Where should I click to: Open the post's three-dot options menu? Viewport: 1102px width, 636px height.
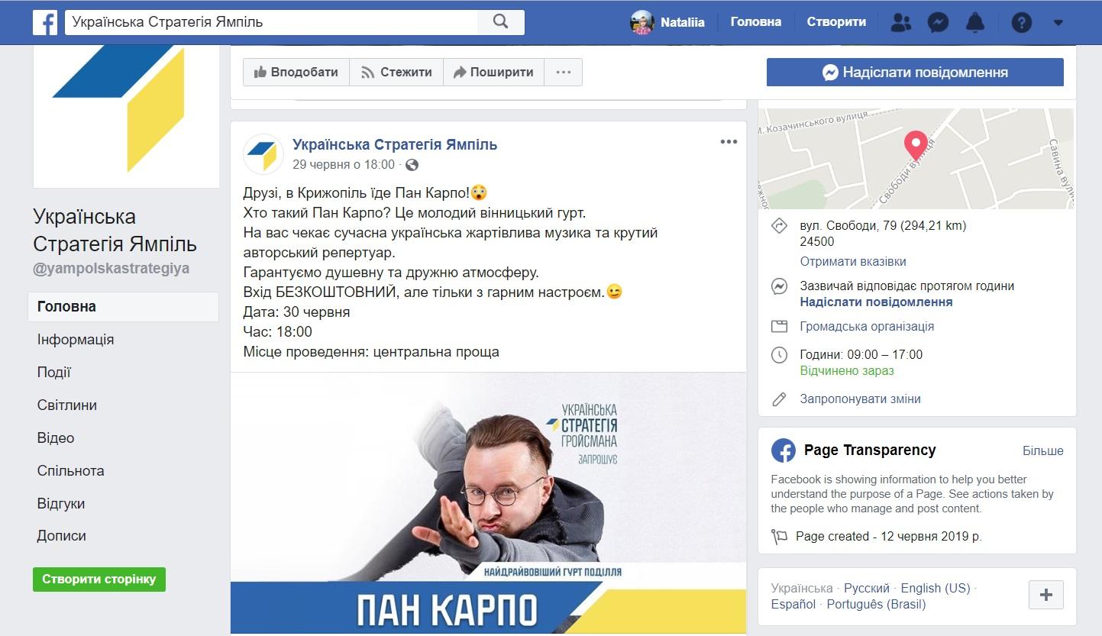coord(729,142)
